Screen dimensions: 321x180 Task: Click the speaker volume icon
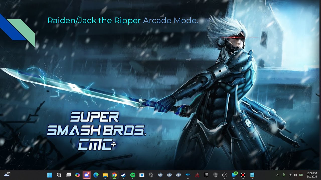click(295, 175)
